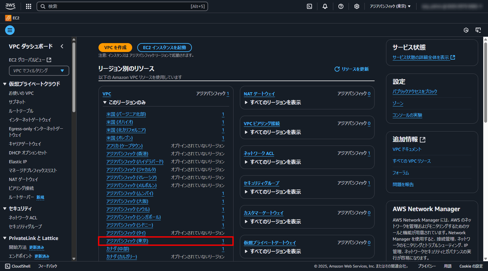This screenshot has width=488, height=271.
Task: Collapse the 'このリージョンのみ' VPC section
Action: coord(105,102)
